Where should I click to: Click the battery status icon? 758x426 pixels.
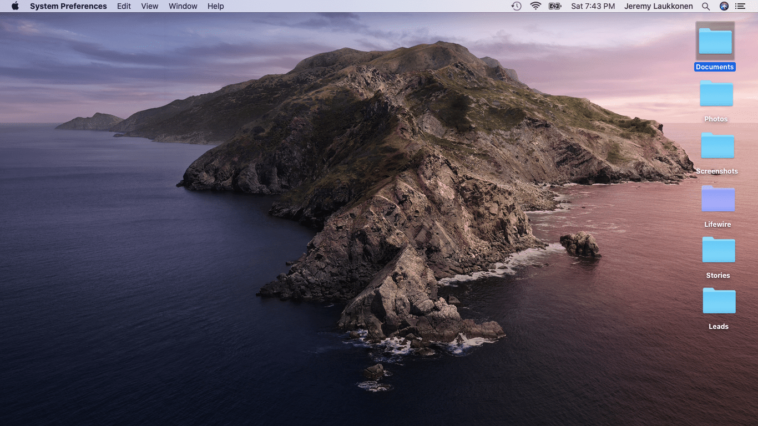tap(555, 6)
